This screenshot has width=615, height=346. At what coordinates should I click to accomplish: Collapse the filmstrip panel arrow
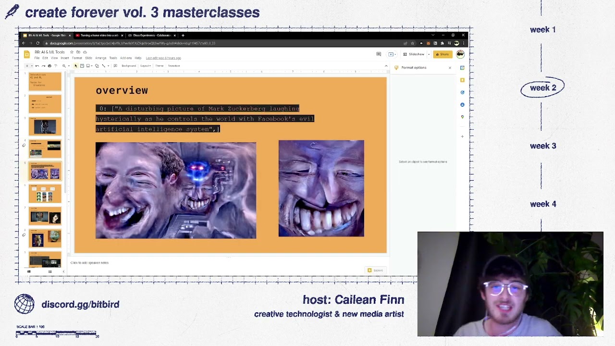[x=63, y=272]
